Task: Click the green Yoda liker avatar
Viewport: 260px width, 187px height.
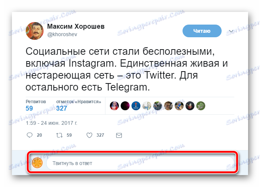Action: (x=201, y=106)
